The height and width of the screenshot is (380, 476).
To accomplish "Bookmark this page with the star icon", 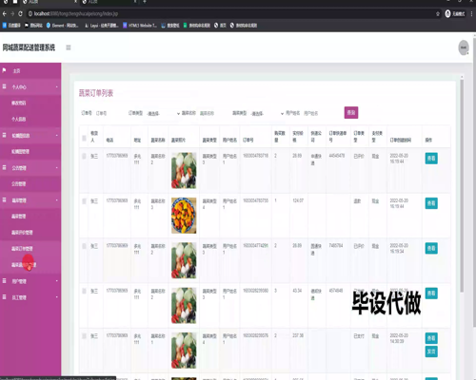I will pos(438,13).
